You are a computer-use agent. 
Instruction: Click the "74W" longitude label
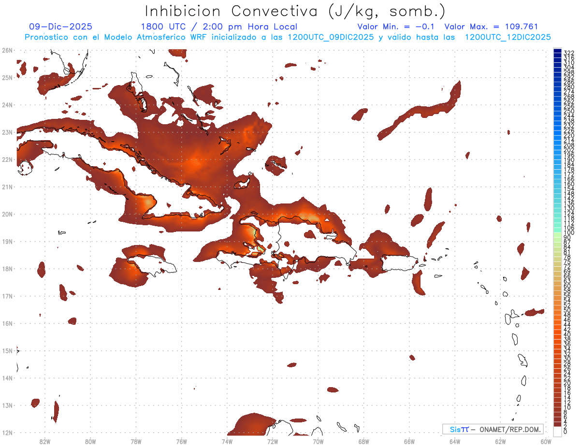227,441
